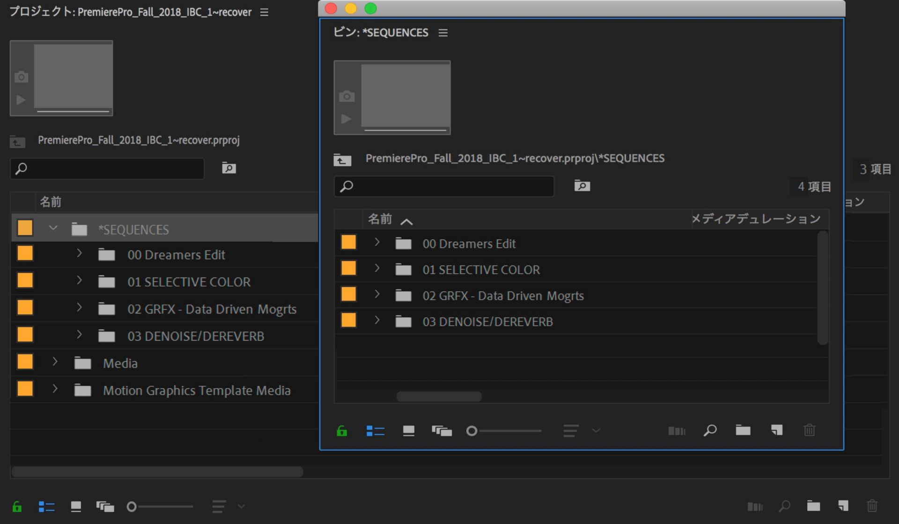Image resolution: width=899 pixels, height=524 pixels.
Task: Play the SEQUENCES bin preview thumbnail
Action: [x=346, y=119]
